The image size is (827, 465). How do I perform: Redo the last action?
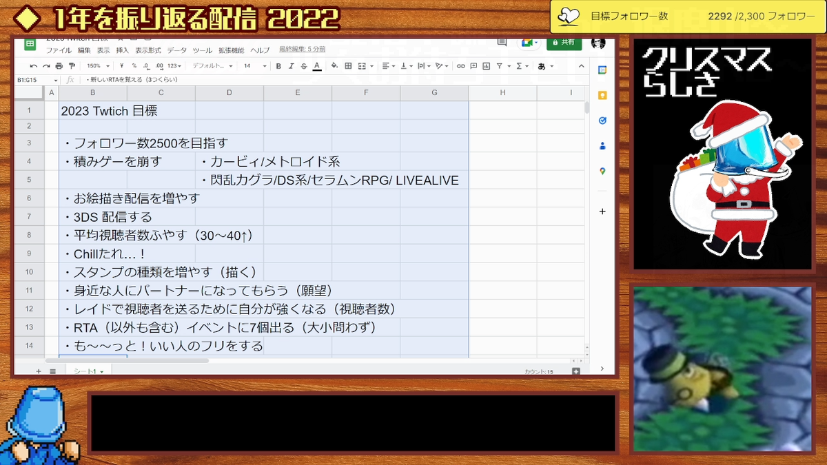click(46, 66)
